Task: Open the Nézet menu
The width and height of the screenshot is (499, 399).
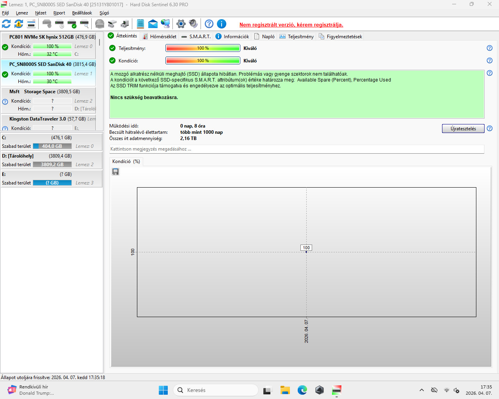Action: click(41, 13)
